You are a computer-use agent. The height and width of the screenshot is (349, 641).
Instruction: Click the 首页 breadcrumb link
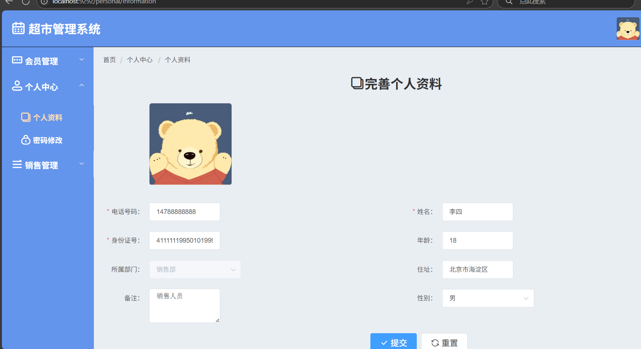pyautogui.click(x=109, y=60)
